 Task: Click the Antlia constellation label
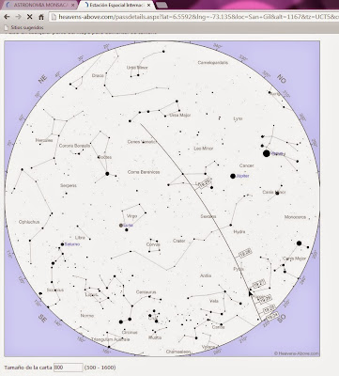206,275
